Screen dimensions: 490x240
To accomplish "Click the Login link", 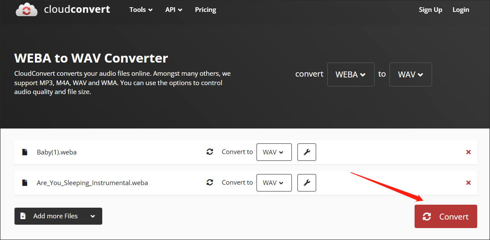I will point(461,10).
